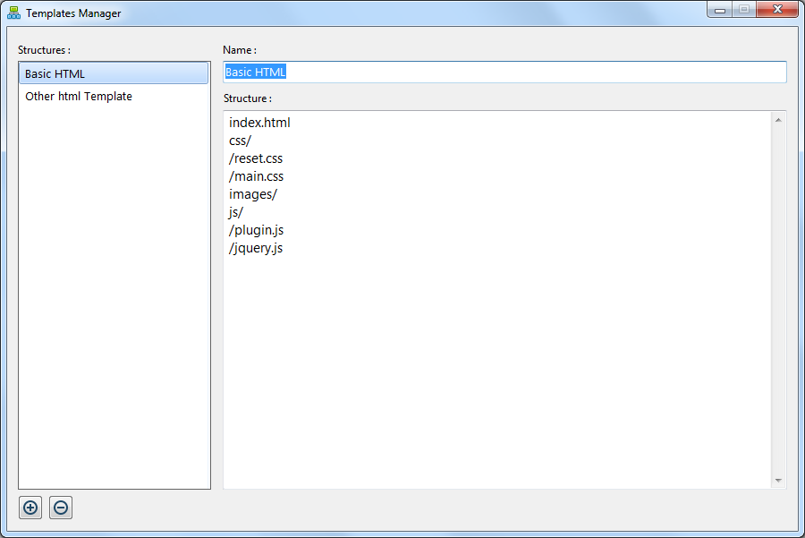The height and width of the screenshot is (538, 805).
Task: Minimize the Templates Manager window
Action: point(721,9)
